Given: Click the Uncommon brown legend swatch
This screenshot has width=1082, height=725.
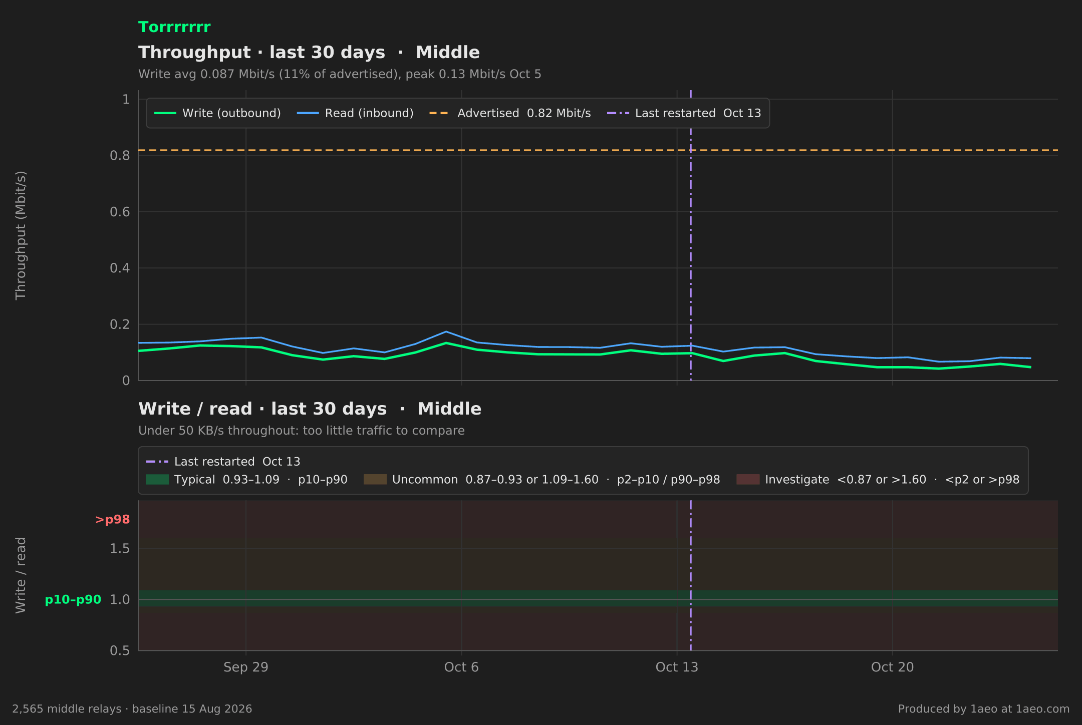Looking at the screenshot, I should (x=375, y=480).
